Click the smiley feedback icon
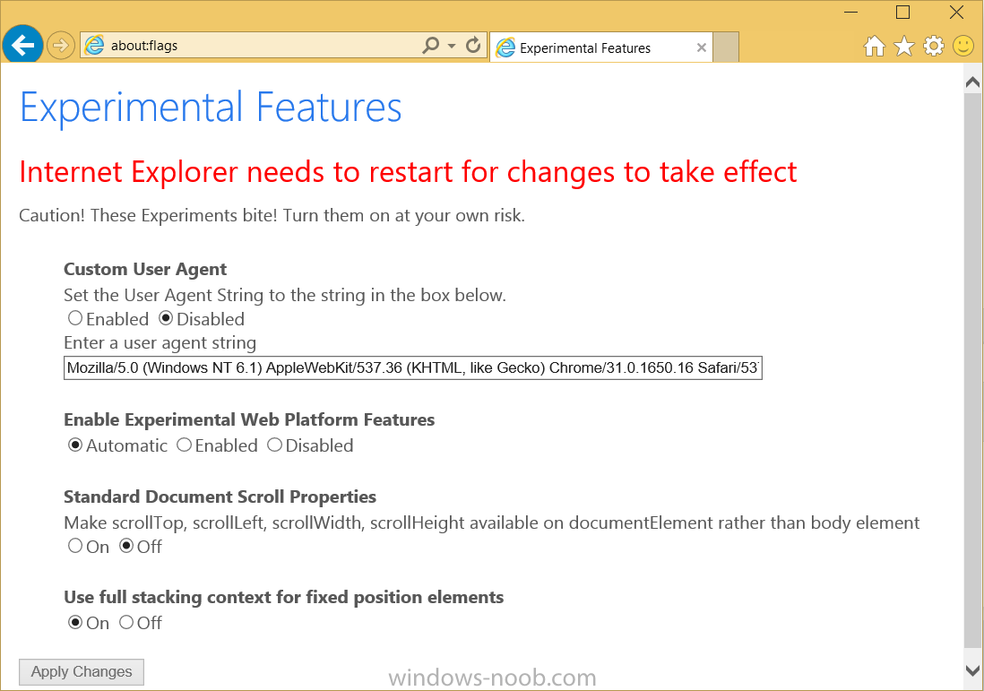The width and height of the screenshot is (984, 691). click(963, 46)
